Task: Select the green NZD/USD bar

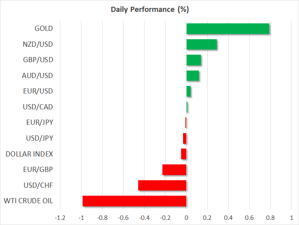Action: (201, 44)
